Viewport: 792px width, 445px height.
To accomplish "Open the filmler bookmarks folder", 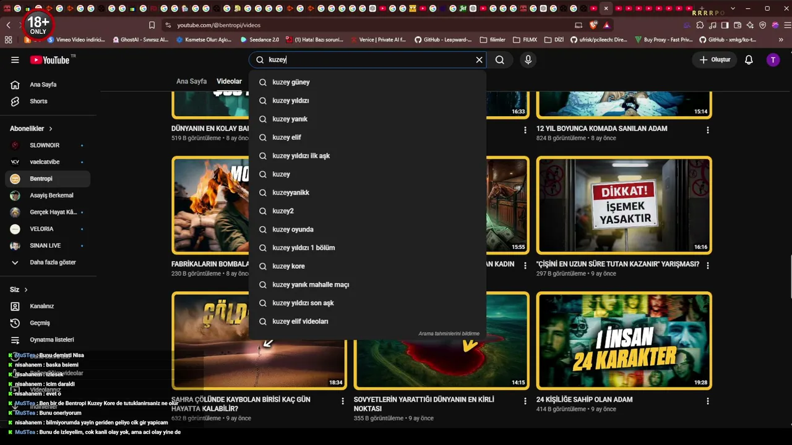I will 493,40.
